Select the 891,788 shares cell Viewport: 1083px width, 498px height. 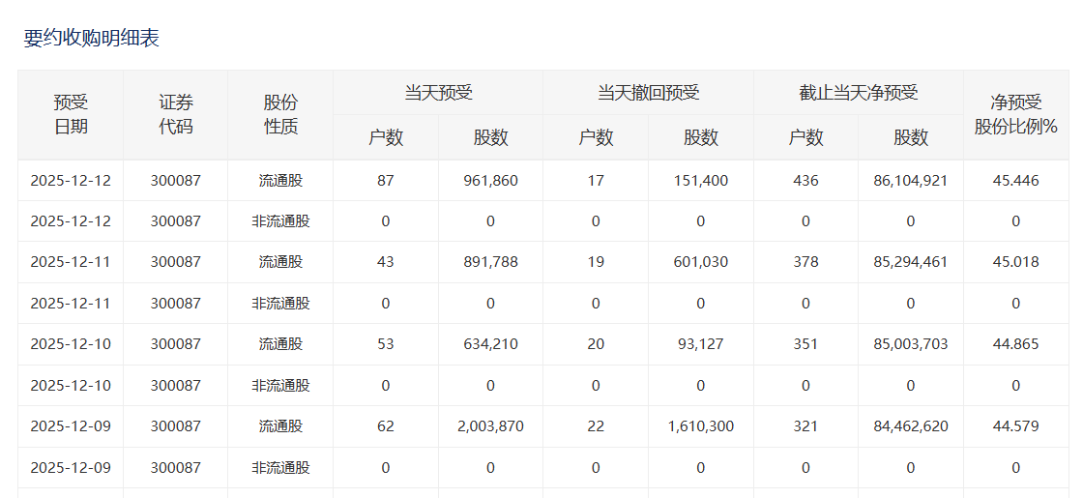click(490, 262)
